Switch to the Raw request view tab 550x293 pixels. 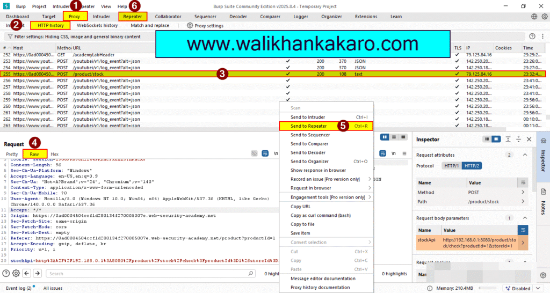34,154
